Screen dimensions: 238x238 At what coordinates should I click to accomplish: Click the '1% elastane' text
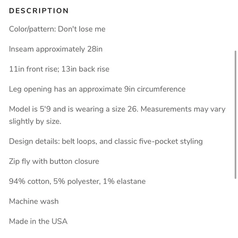(x=124, y=181)
